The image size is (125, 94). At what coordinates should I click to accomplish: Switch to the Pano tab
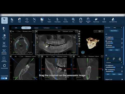[26, 28]
